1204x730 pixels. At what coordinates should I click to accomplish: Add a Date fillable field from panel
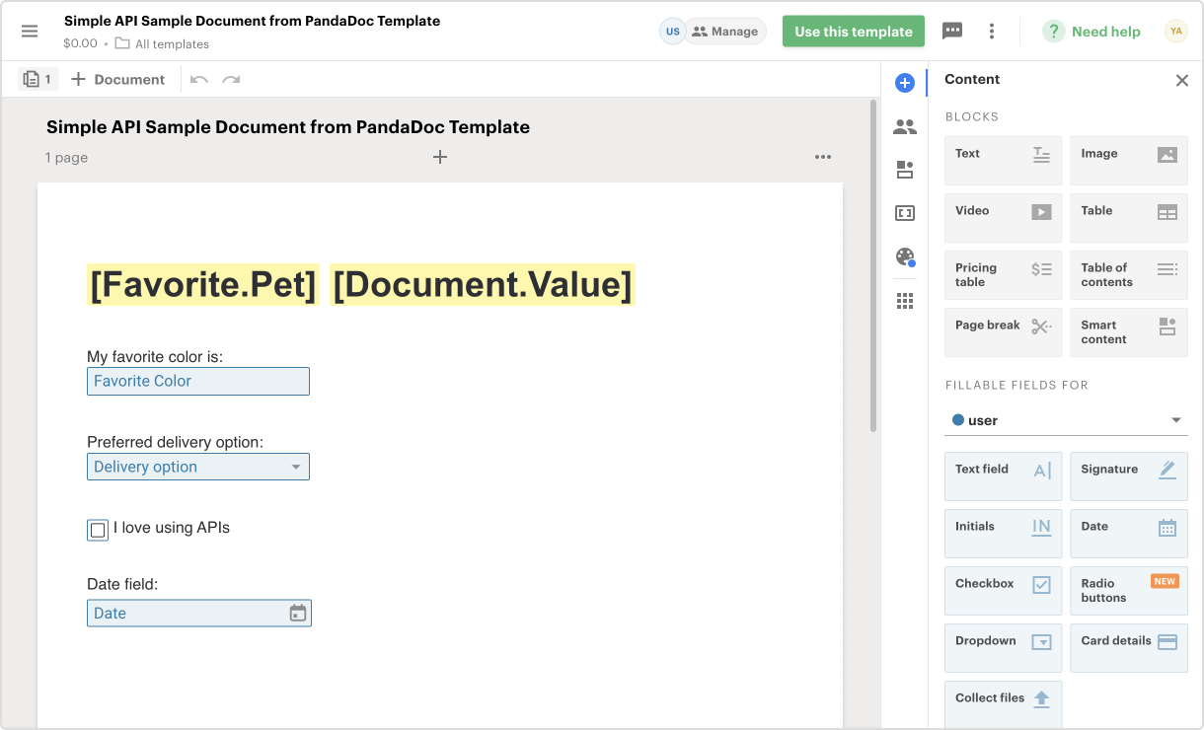(1129, 534)
